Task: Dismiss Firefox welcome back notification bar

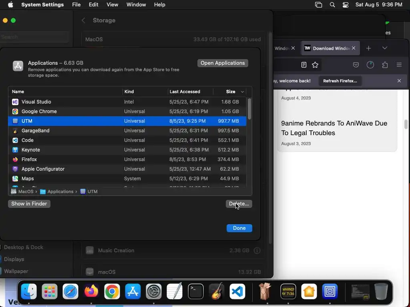Action: coord(399,81)
